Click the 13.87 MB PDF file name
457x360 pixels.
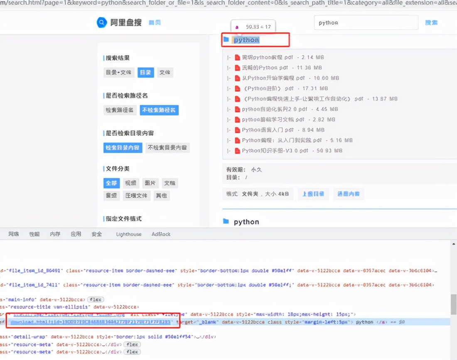tap(304, 99)
